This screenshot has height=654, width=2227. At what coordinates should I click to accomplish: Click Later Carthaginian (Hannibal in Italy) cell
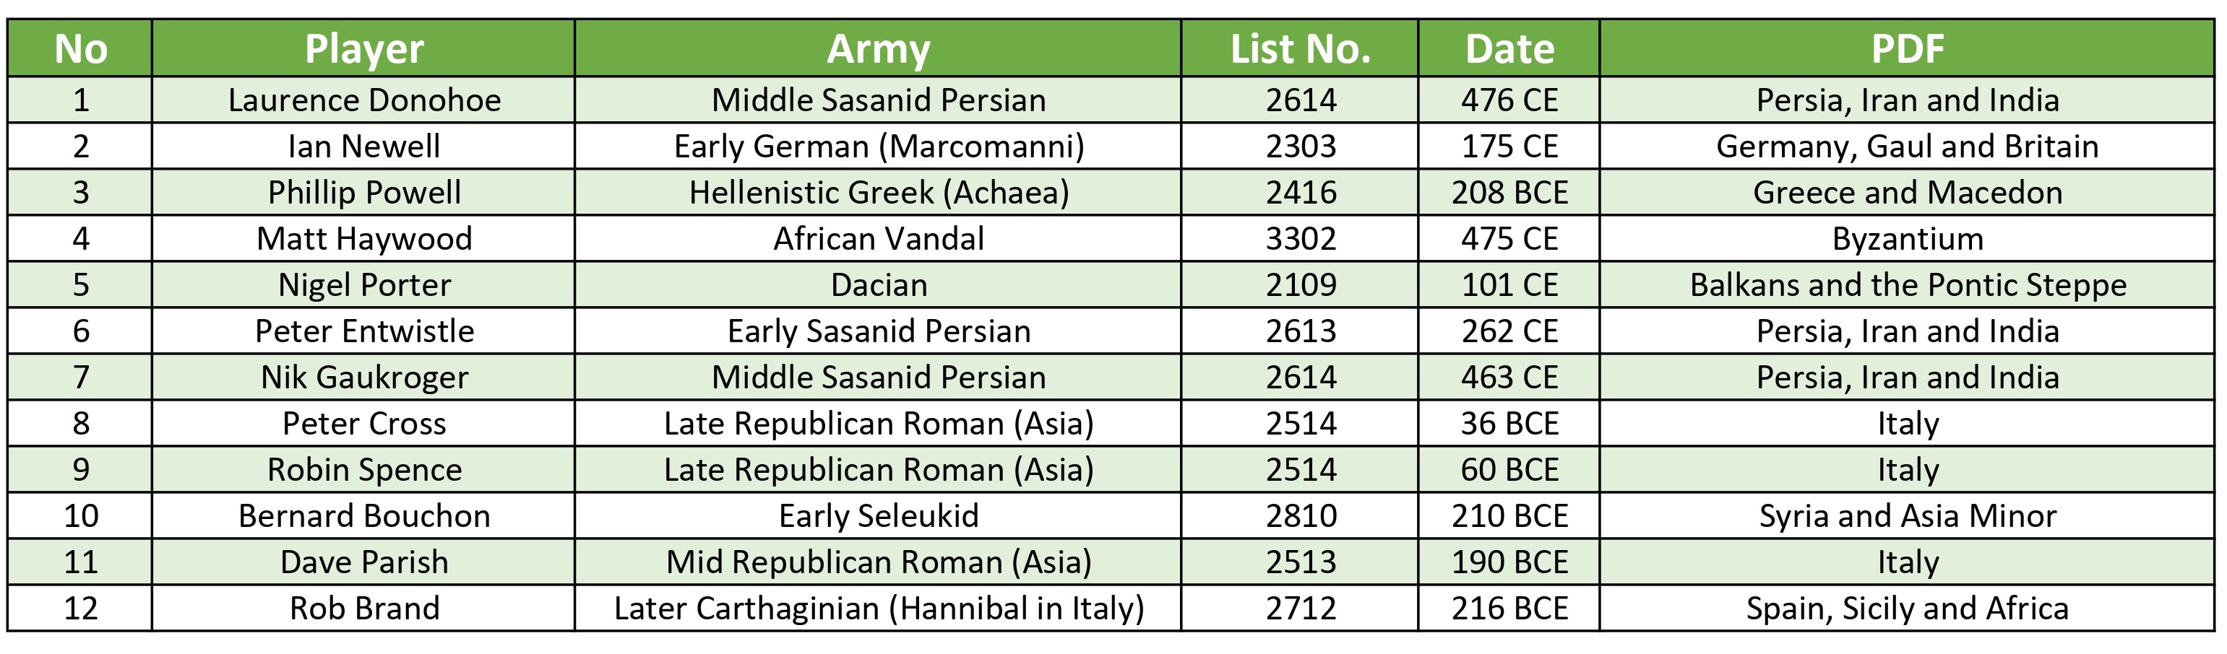(x=879, y=609)
